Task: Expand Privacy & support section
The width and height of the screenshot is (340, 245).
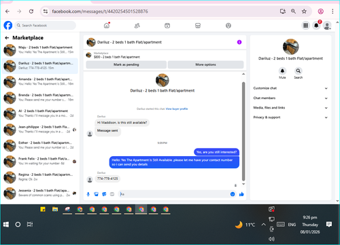Action: 290,117
